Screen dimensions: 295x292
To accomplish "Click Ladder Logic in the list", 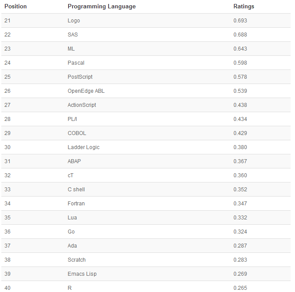I will [84, 147].
